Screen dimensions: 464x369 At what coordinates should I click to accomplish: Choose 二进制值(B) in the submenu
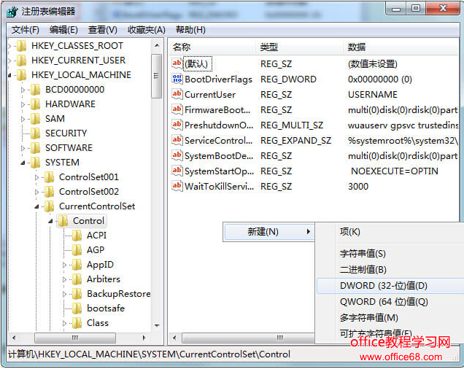coord(390,270)
